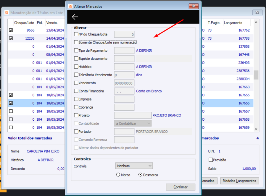Enable the Vencimento checkbox

(x=76, y=83)
